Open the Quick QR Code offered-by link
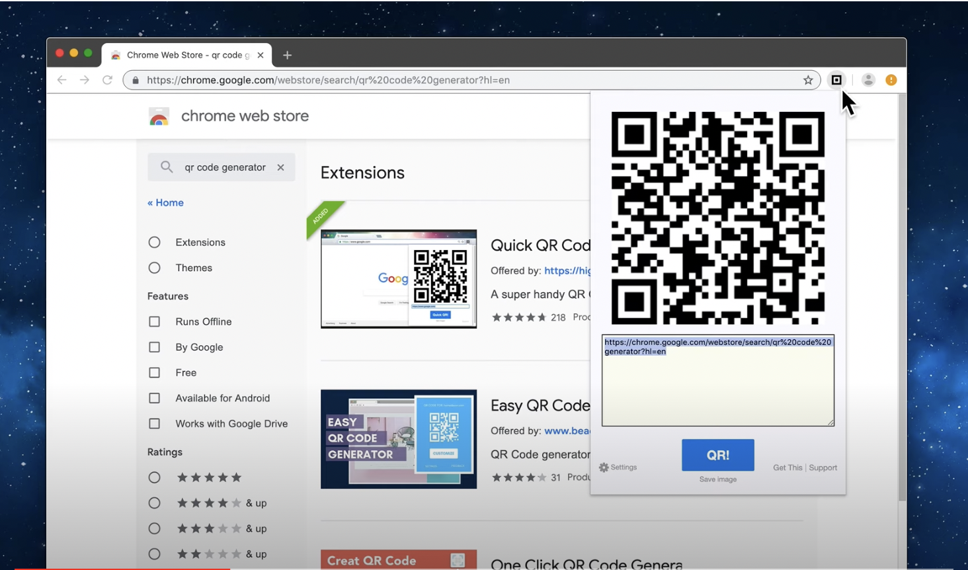Image resolution: width=968 pixels, height=570 pixels. (x=567, y=270)
